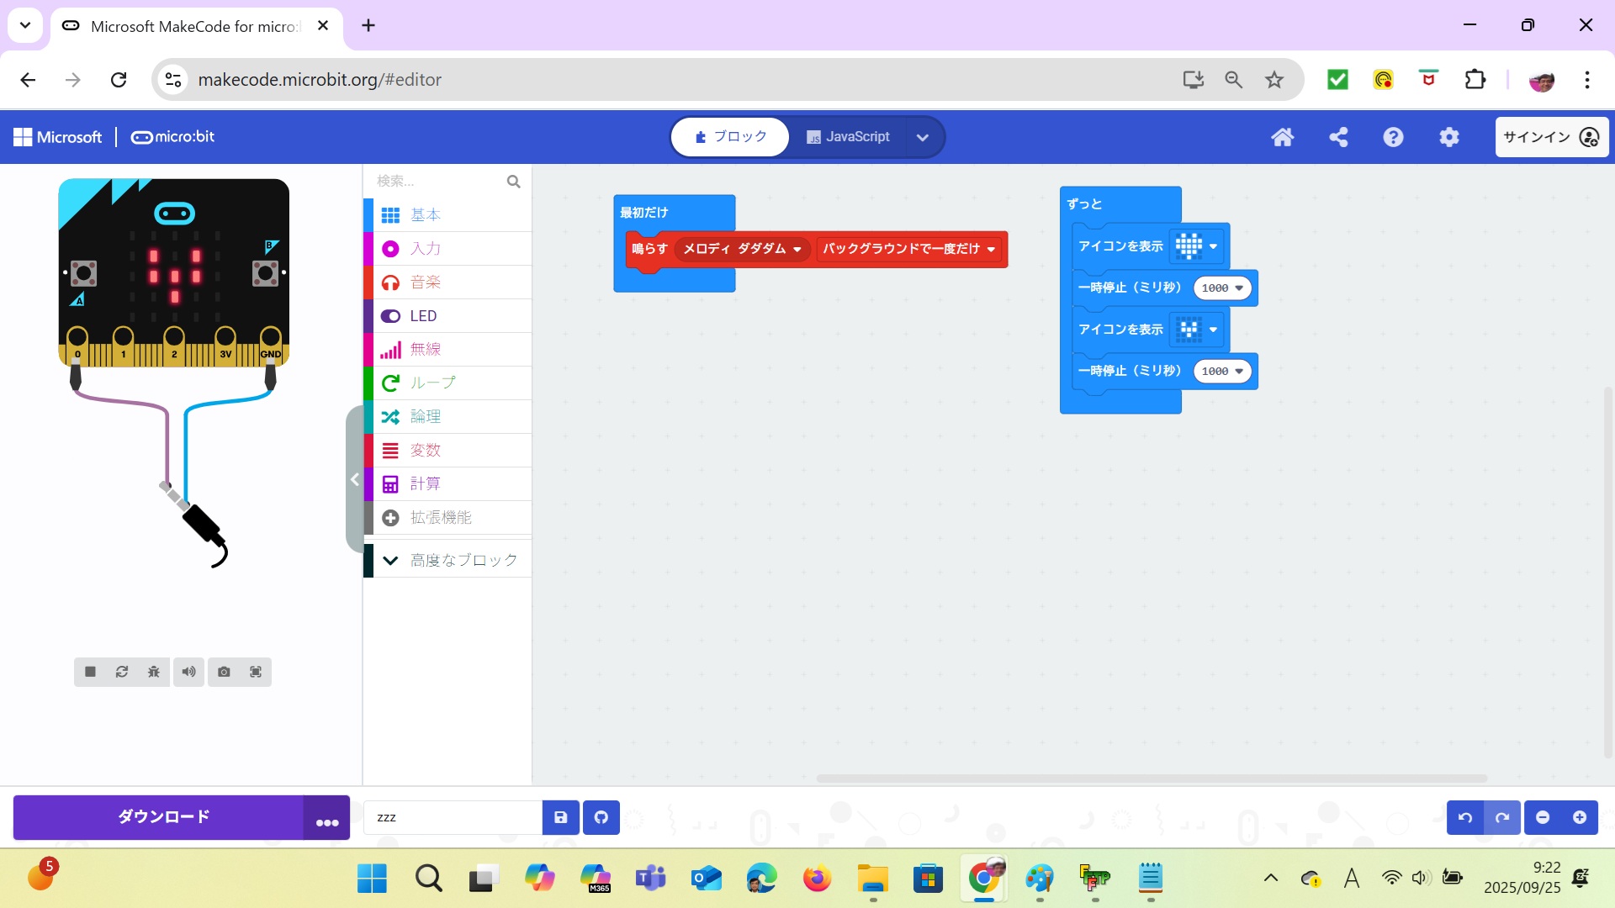The height and width of the screenshot is (908, 1615).
Task: Click the ダウンロード button
Action: (163, 817)
